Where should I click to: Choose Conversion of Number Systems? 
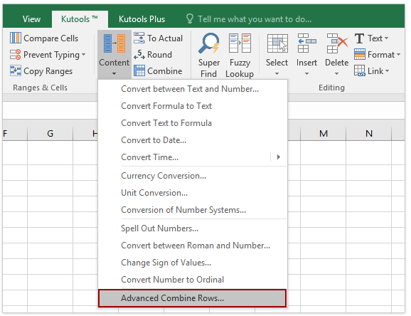[193, 210]
